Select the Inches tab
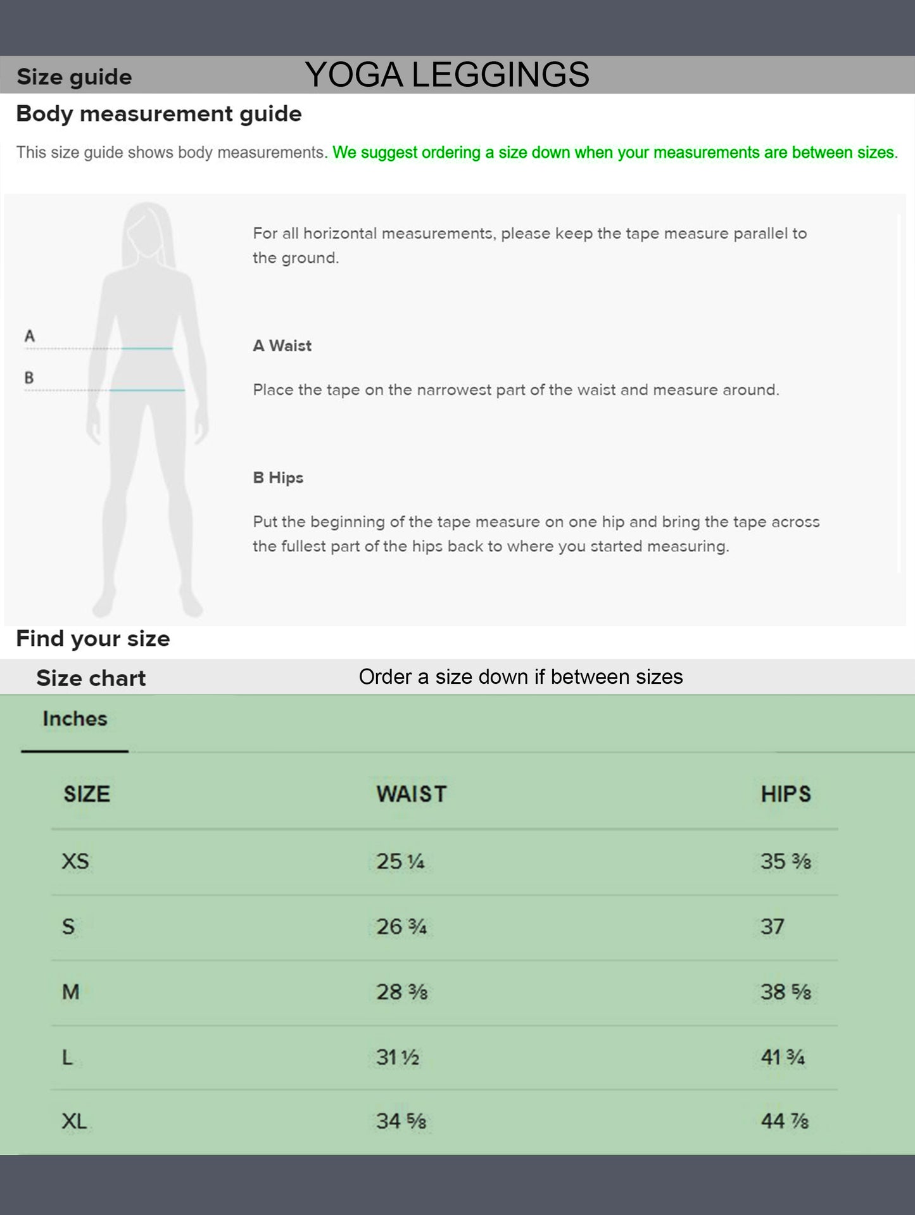 point(75,719)
